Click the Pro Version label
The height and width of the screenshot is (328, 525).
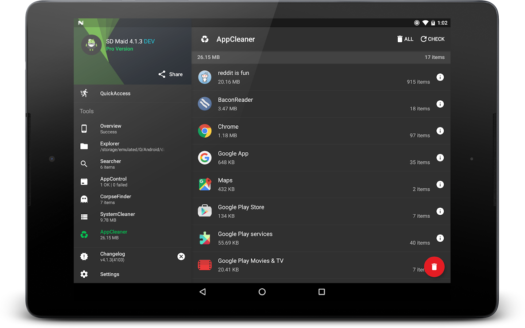120,49
